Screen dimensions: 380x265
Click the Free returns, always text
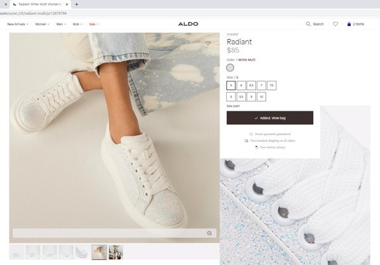273,147
